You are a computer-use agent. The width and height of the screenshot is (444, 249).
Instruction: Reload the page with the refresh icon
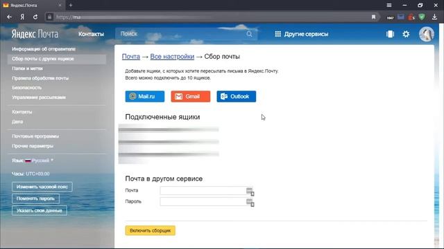pos(35,17)
